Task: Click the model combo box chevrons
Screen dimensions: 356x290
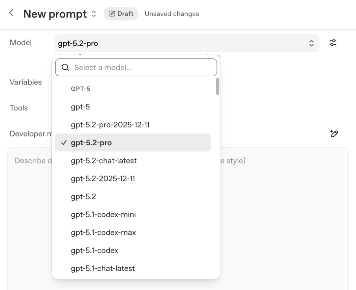Action: [x=311, y=43]
